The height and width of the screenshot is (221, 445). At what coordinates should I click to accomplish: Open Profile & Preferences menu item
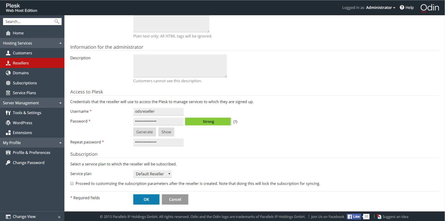(32, 153)
